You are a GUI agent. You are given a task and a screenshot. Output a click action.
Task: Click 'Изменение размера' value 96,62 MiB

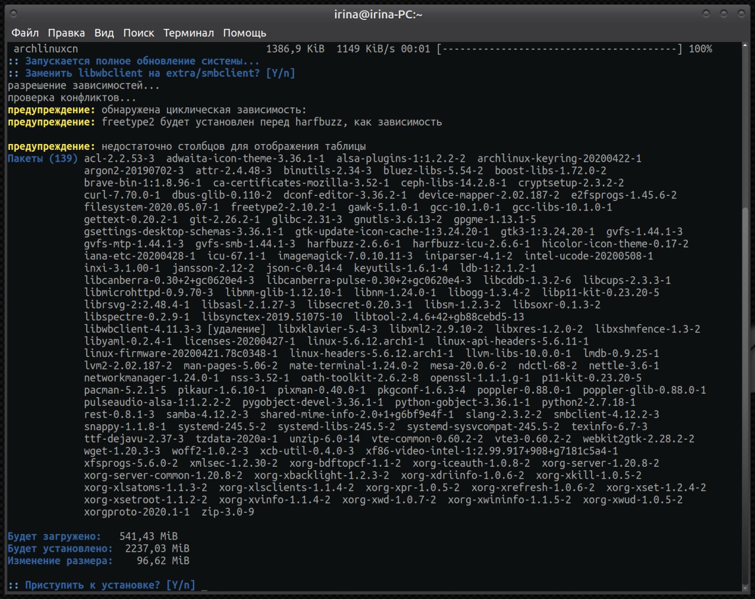[163, 561]
